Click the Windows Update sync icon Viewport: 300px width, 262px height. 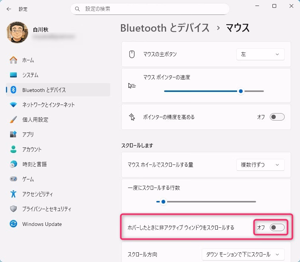tap(13, 224)
